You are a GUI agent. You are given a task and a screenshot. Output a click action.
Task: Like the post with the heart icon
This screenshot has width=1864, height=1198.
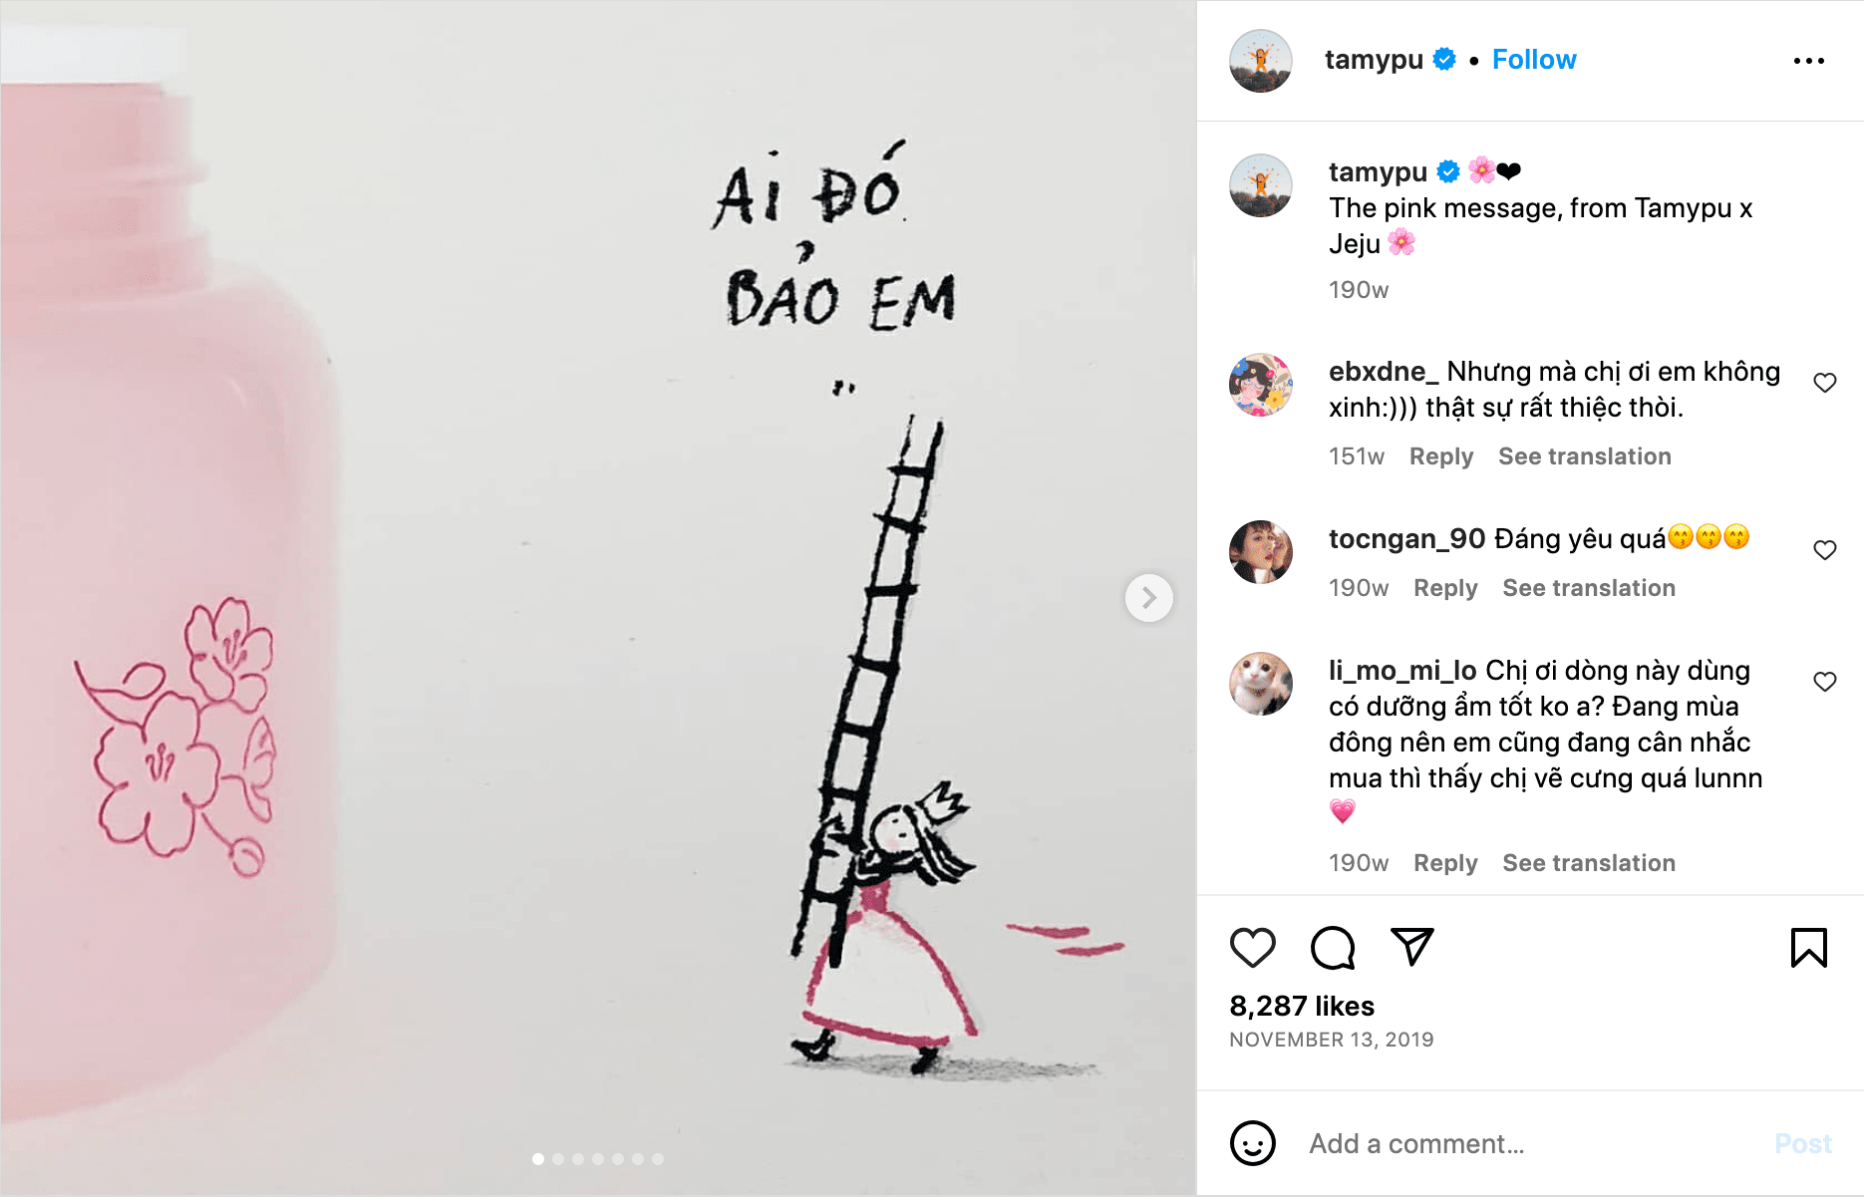point(1252,948)
